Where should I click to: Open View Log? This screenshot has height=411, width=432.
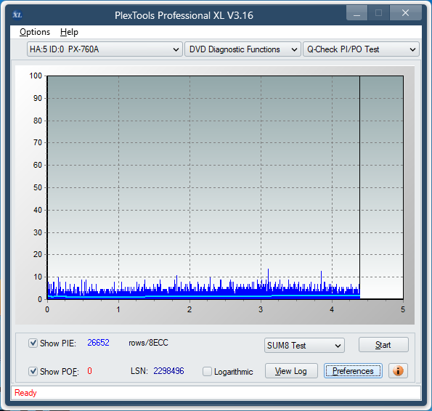coord(291,371)
